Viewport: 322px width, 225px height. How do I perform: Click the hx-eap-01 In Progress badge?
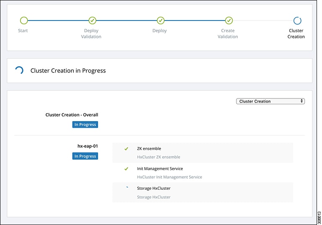click(85, 156)
